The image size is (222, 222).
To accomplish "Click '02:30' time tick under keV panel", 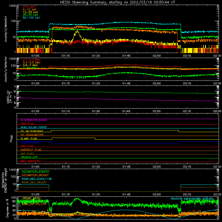I will click(217, 56).
